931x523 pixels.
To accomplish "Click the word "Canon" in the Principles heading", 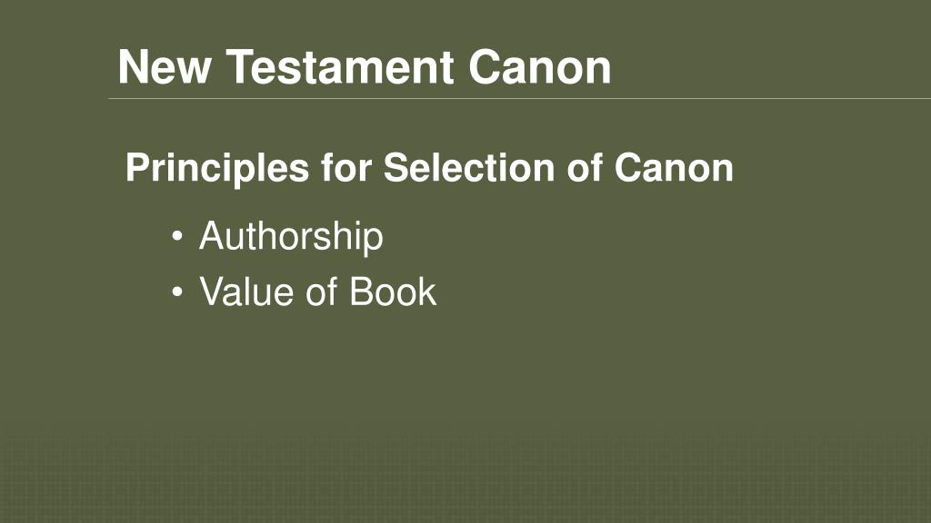I will click(674, 167).
